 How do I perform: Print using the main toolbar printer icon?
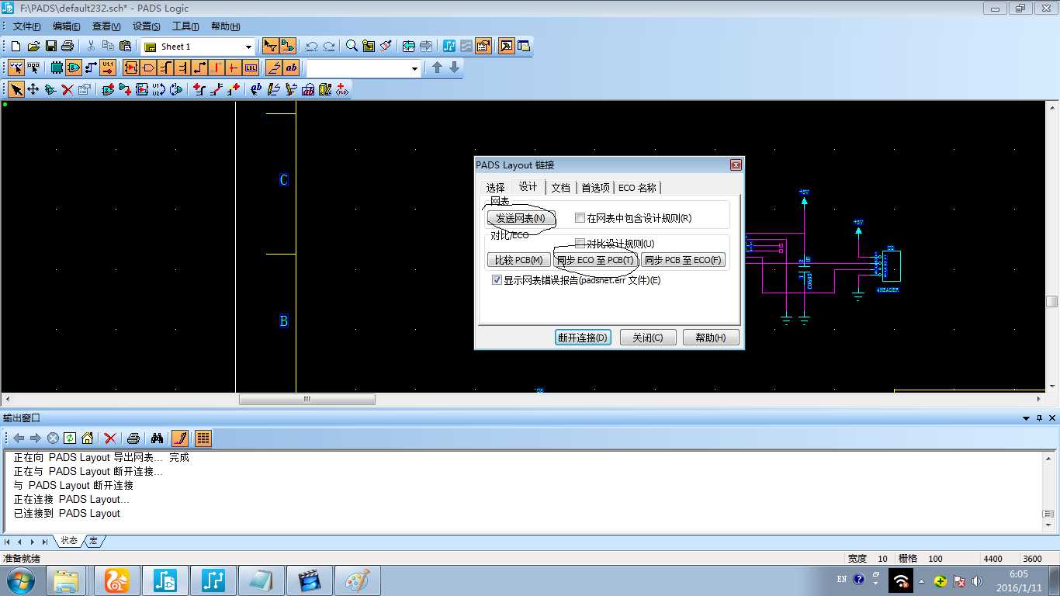[68, 47]
